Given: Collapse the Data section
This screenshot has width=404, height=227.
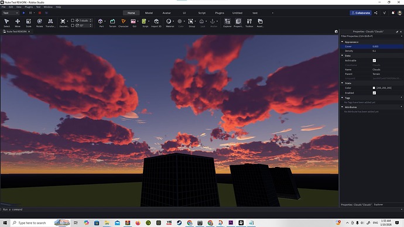Looking at the screenshot, I should (x=343, y=56).
